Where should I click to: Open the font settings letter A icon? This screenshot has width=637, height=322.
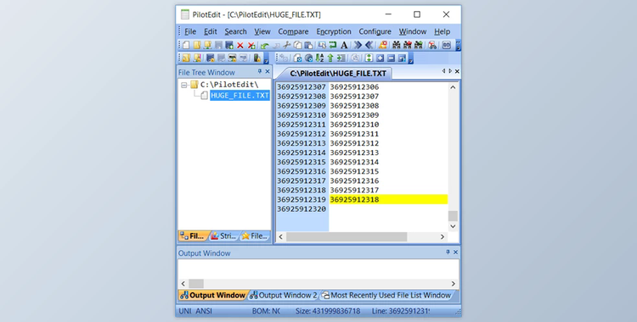pyautogui.click(x=344, y=46)
